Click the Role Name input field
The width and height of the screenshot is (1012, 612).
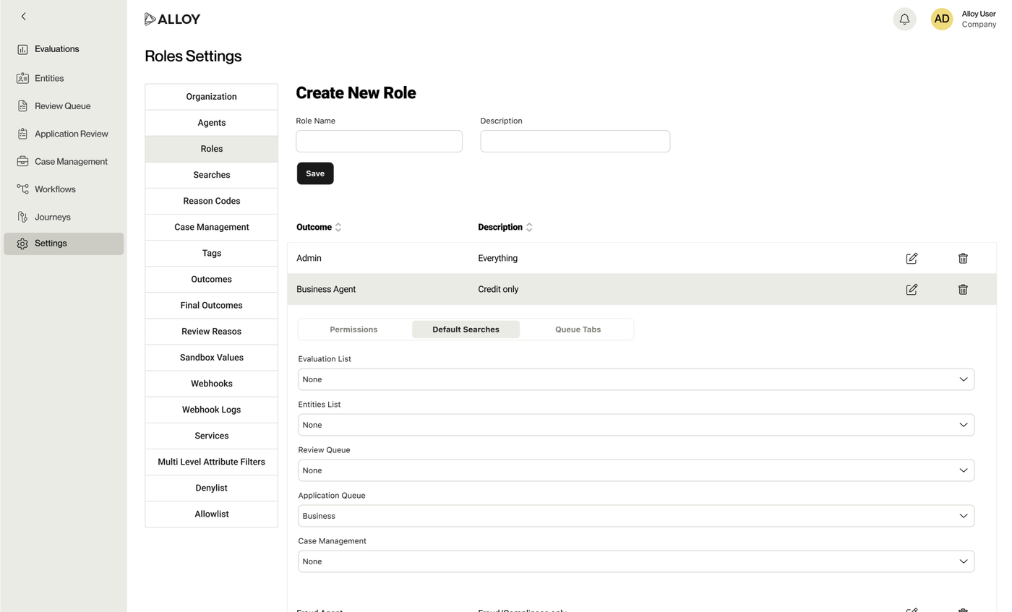(379, 142)
